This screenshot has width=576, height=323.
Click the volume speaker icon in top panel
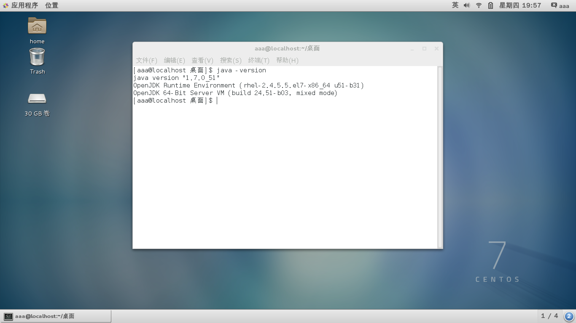(467, 5)
